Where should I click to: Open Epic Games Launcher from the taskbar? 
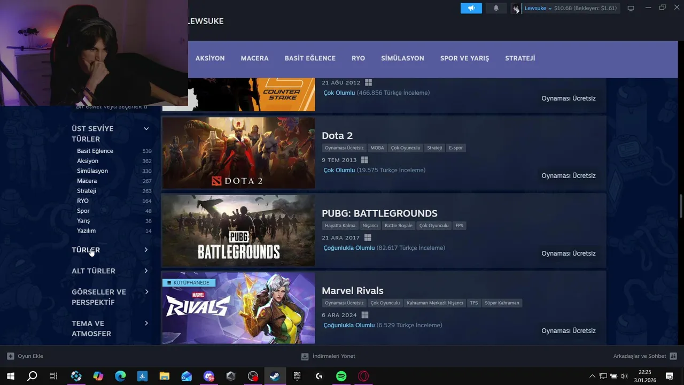[297, 376]
